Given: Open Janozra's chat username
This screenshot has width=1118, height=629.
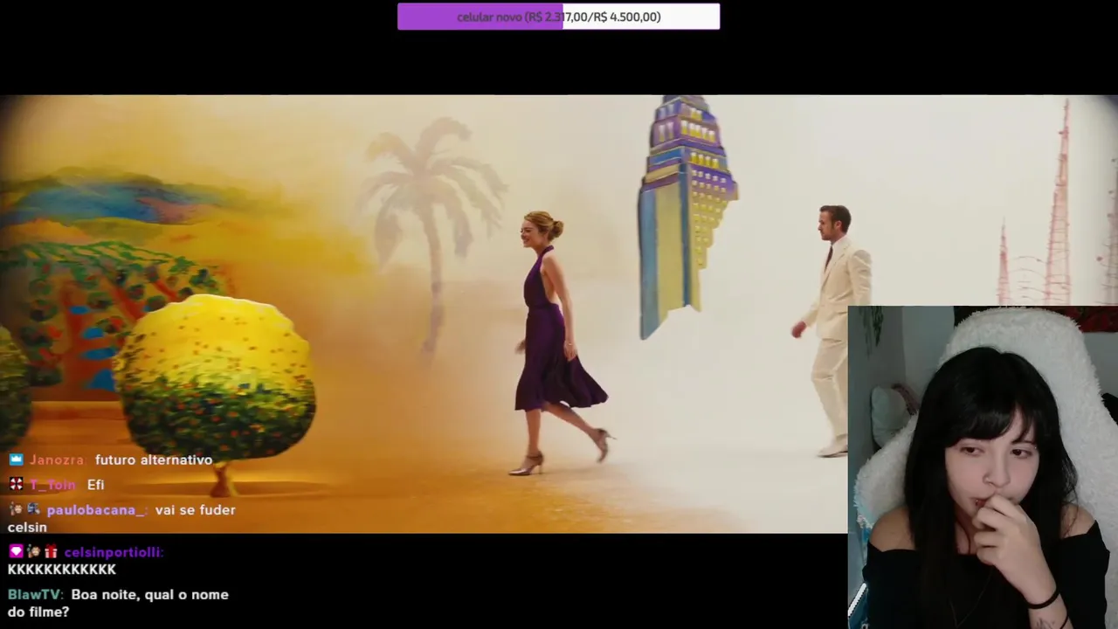Looking at the screenshot, I should tap(59, 460).
